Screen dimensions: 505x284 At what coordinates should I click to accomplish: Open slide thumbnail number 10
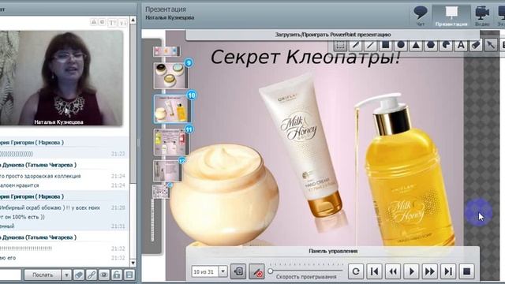[172, 109]
